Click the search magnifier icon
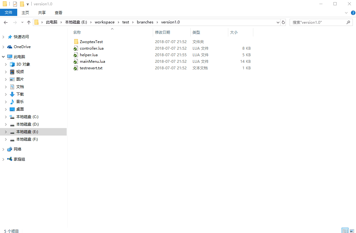The image size is (356, 233). pyautogui.click(x=348, y=22)
